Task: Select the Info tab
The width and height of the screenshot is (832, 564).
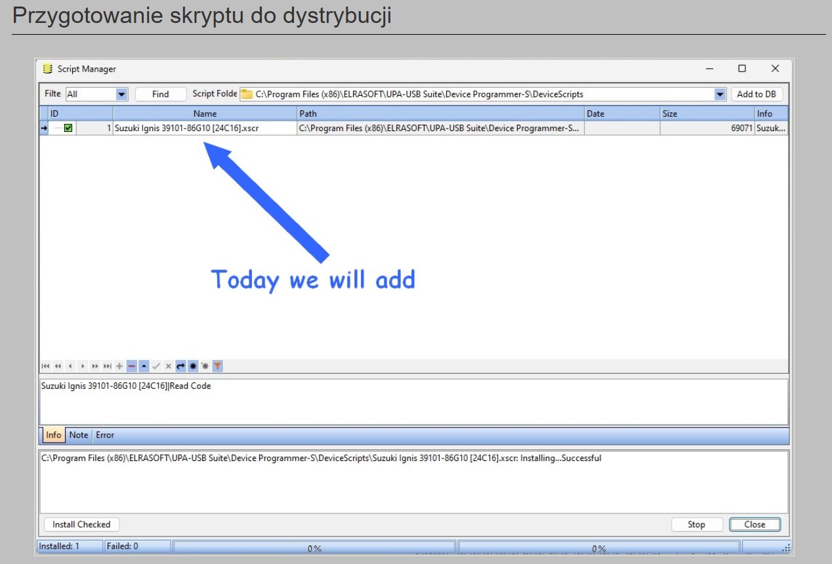Action: 54,435
